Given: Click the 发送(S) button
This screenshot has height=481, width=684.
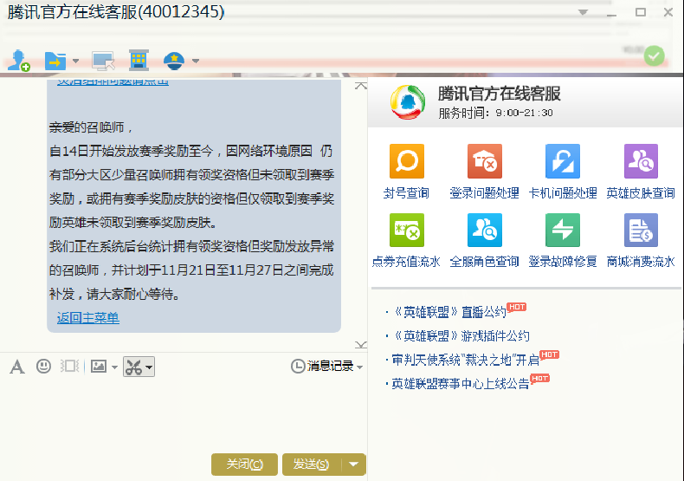Looking at the screenshot, I should (x=312, y=464).
